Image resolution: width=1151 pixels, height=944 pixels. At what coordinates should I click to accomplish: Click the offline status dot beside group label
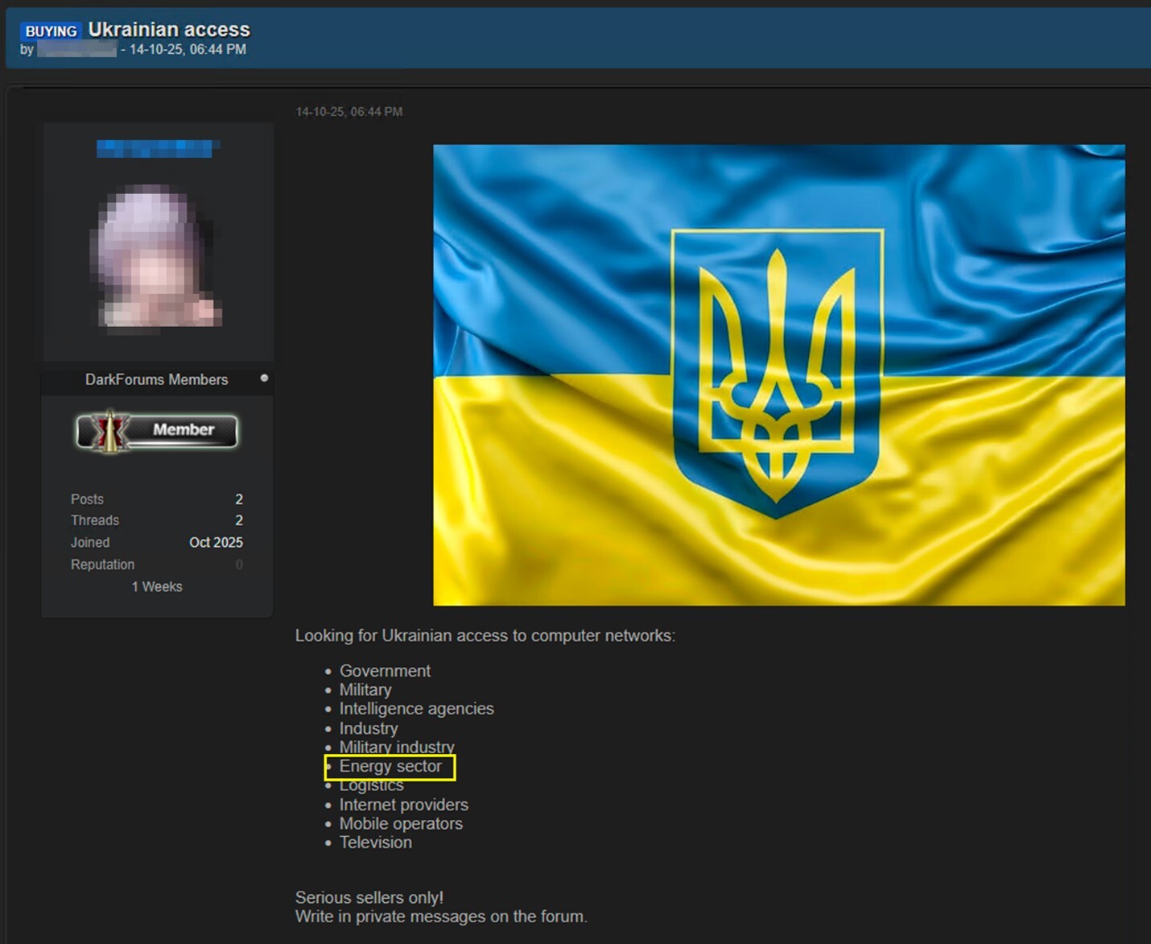(x=264, y=378)
